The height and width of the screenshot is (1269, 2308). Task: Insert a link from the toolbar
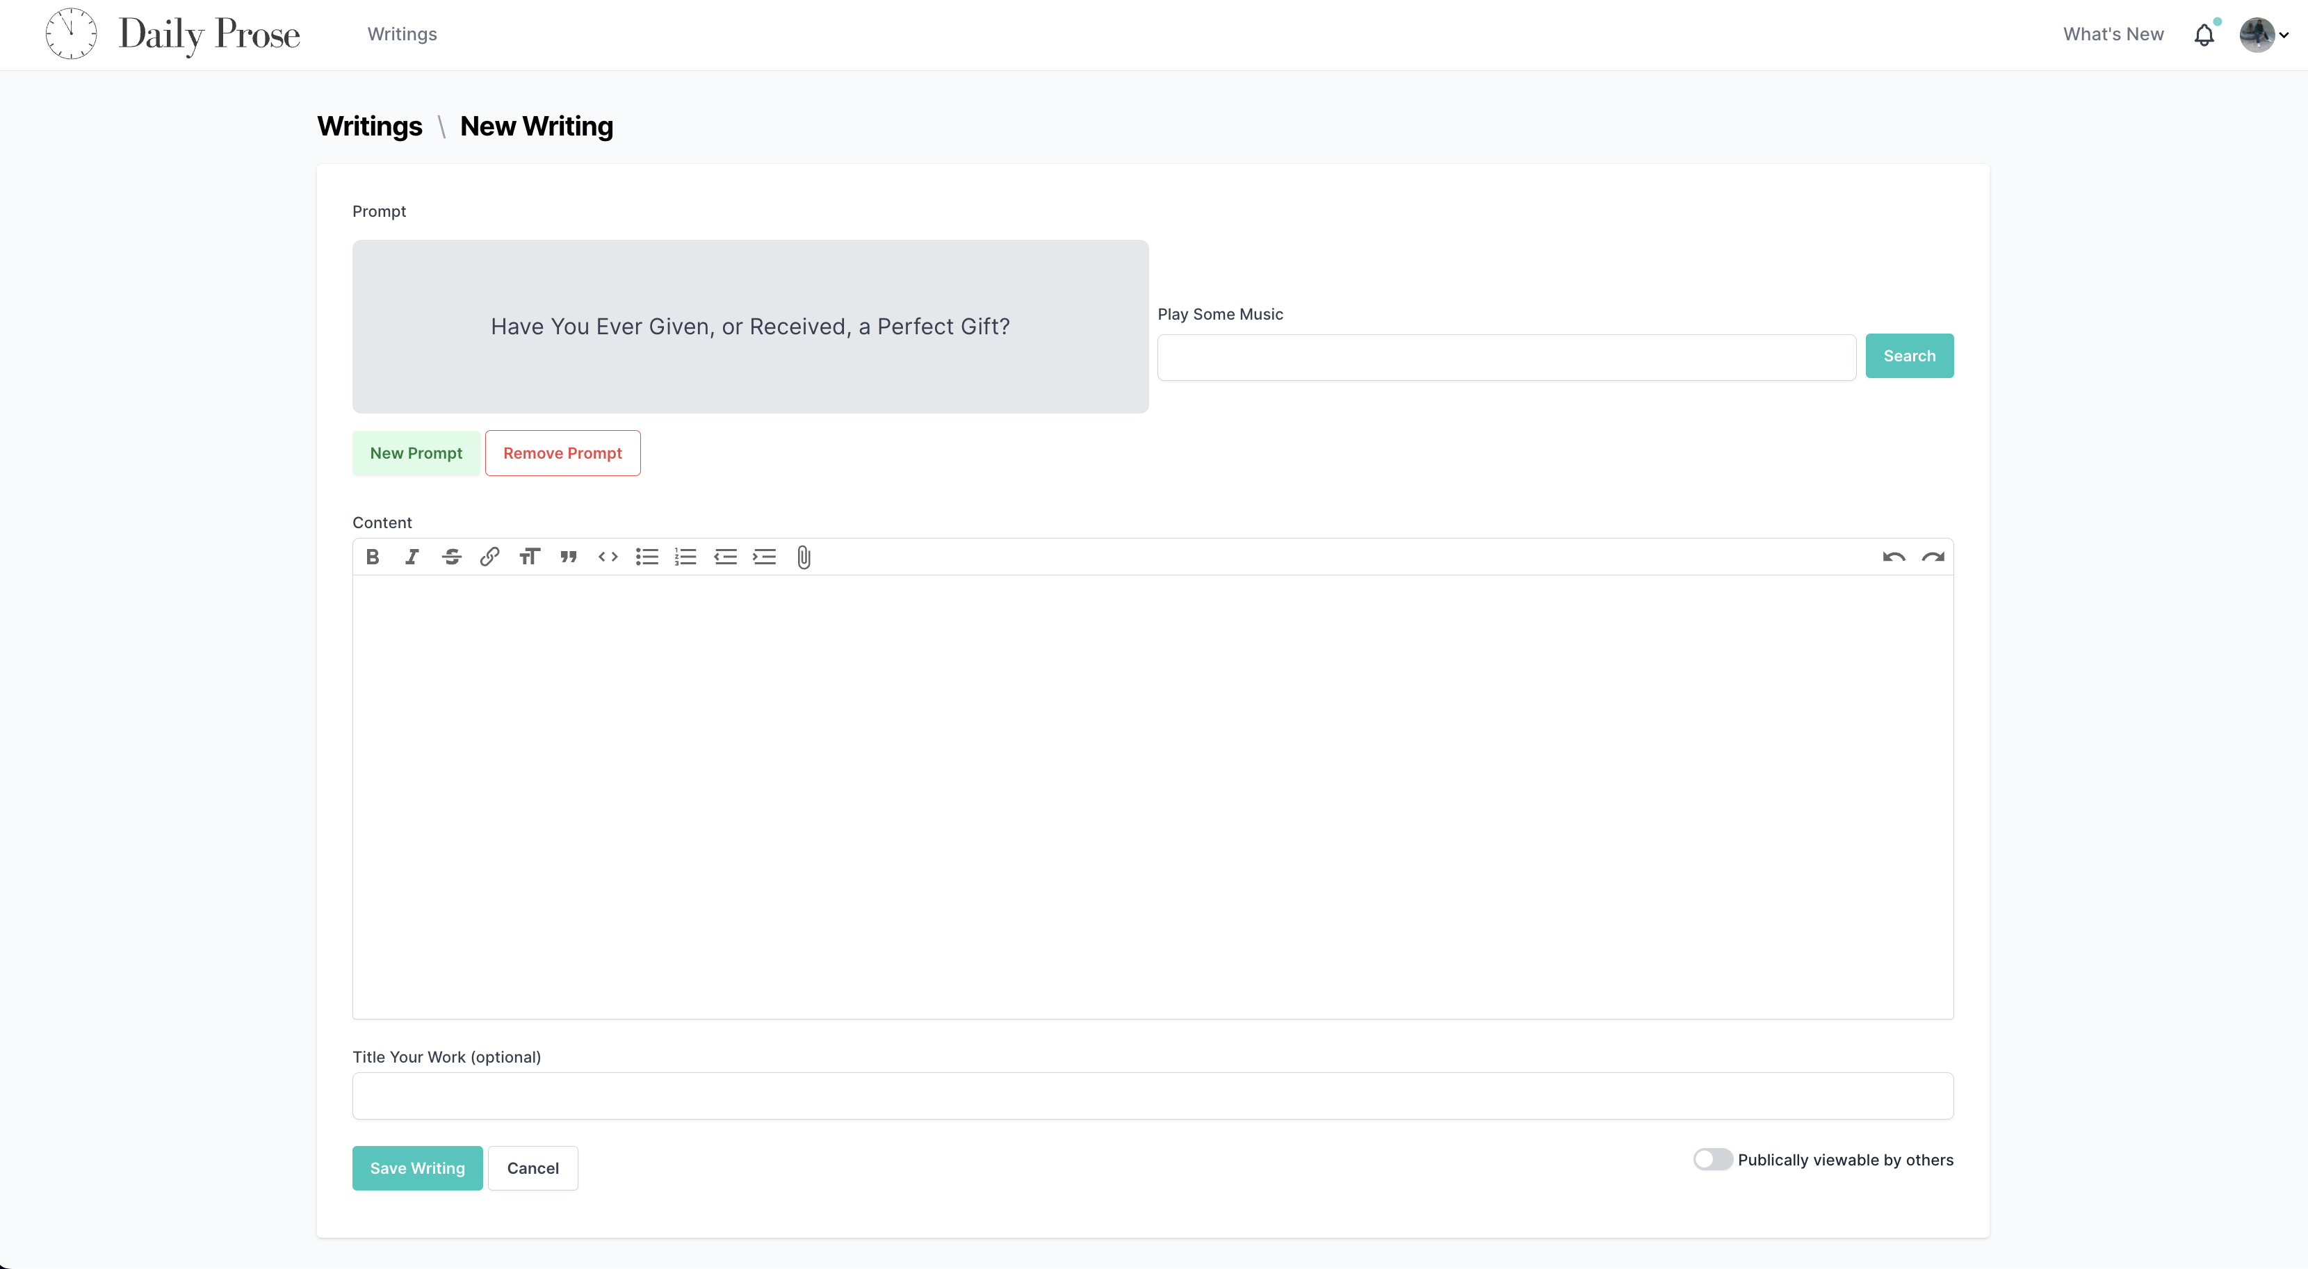(x=489, y=557)
